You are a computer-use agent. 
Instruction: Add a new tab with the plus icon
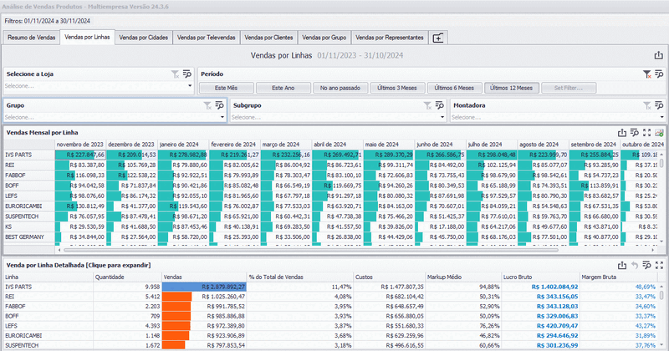[438, 38]
